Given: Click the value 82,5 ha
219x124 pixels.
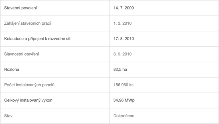Looking at the screenshot, I should (x=120, y=69).
